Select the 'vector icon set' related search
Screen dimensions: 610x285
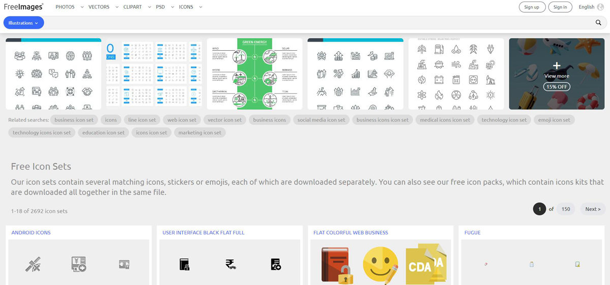click(225, 120)
